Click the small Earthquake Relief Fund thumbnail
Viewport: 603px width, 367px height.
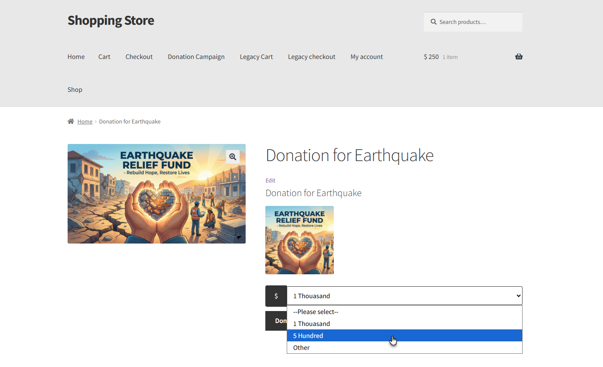[300, 240]
